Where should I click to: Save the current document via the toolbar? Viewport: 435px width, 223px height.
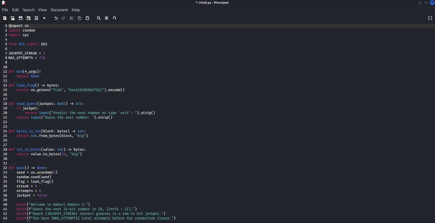pyautogui.click(x=21, y=18)
